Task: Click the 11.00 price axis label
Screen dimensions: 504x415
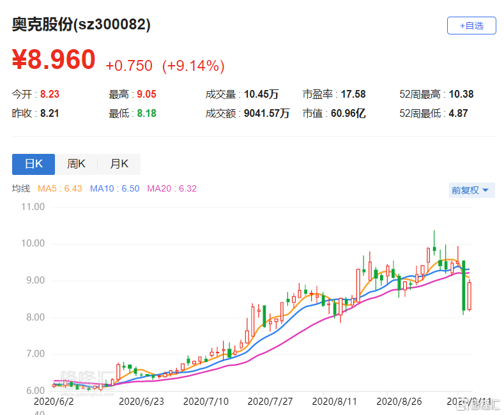Action: click(x=33, y=207)
